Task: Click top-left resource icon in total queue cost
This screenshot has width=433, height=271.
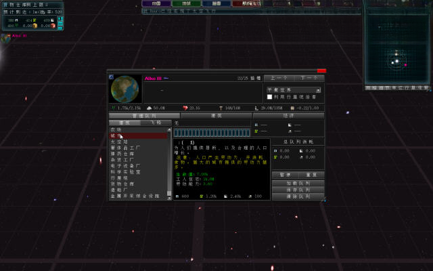Action: pyautogui.click(x=275, y=151)
